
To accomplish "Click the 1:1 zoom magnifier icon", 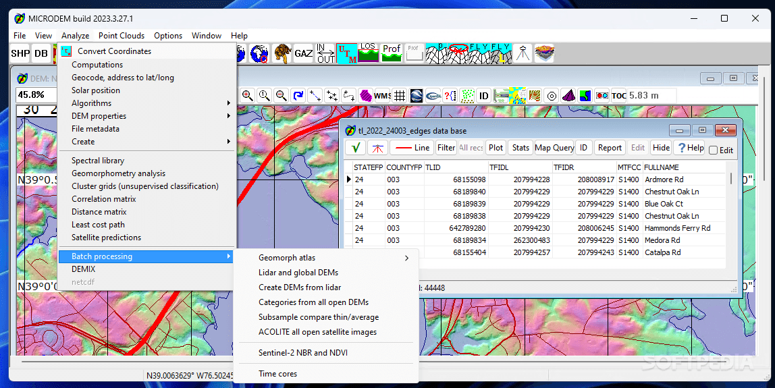I will (x=265, y=95).
